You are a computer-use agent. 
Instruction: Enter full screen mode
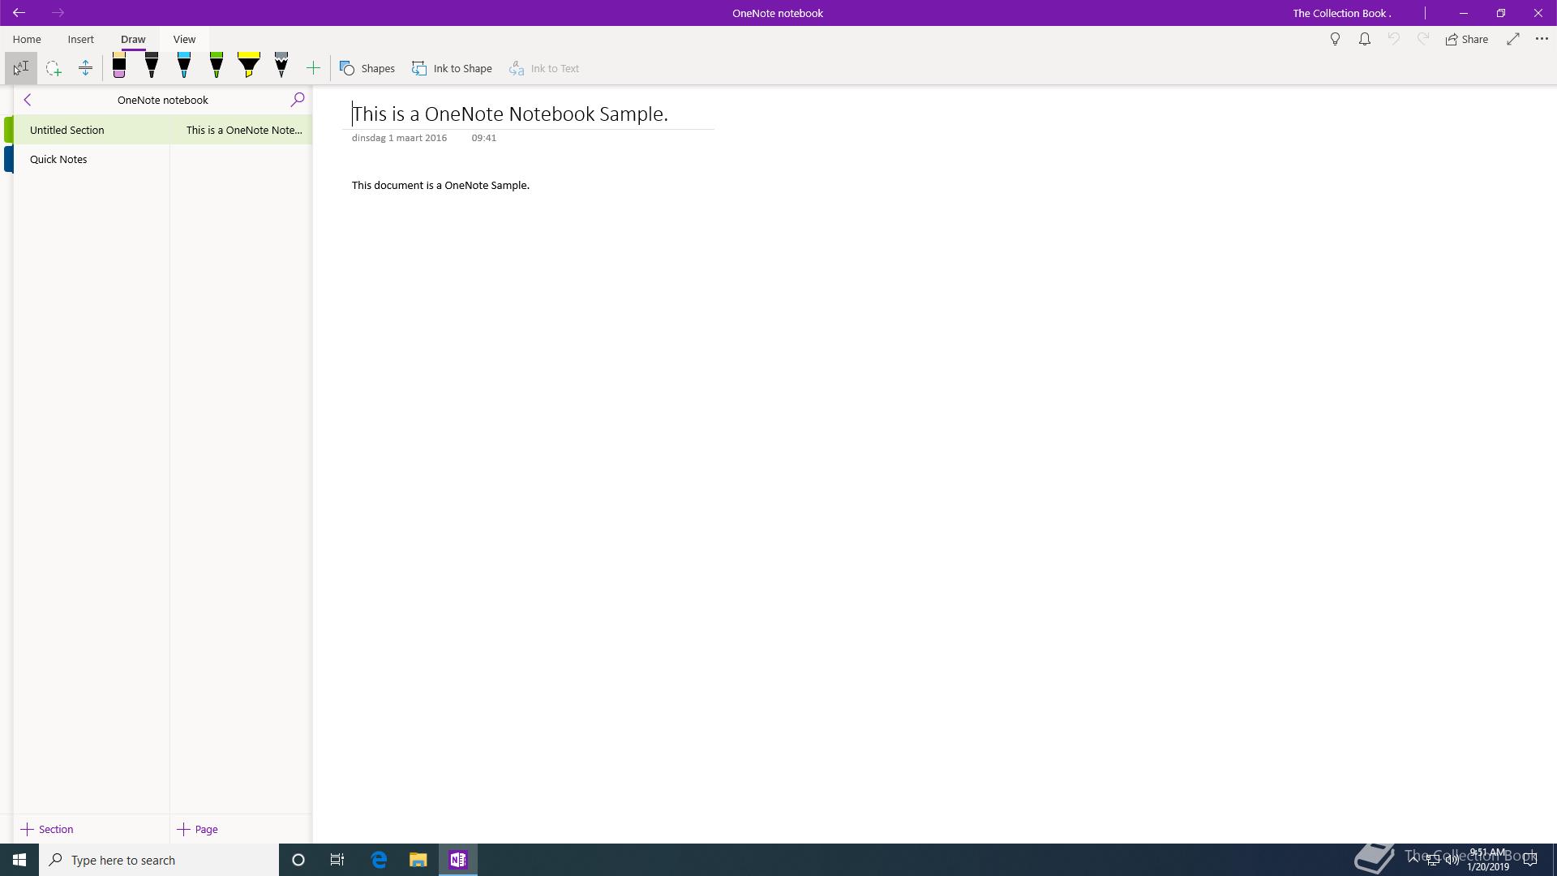coord(1513,39)
